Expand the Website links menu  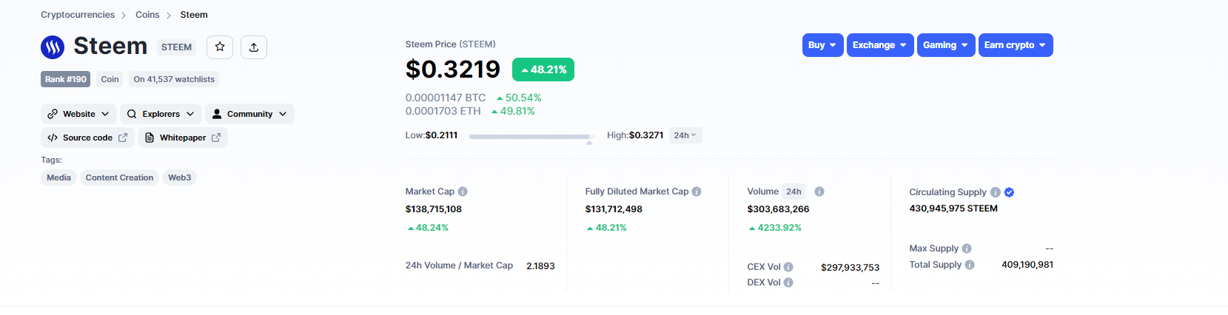coord(78,114)
